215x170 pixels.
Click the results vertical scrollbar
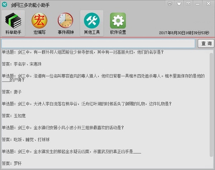[211, 105]
